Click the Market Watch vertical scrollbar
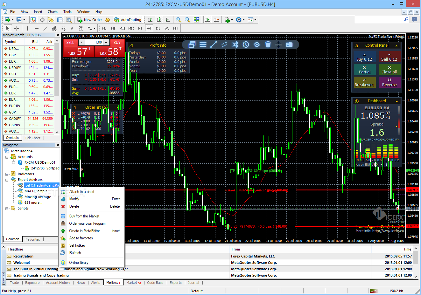Viewport: 421px width, 295px height. (x=57, y=86)
